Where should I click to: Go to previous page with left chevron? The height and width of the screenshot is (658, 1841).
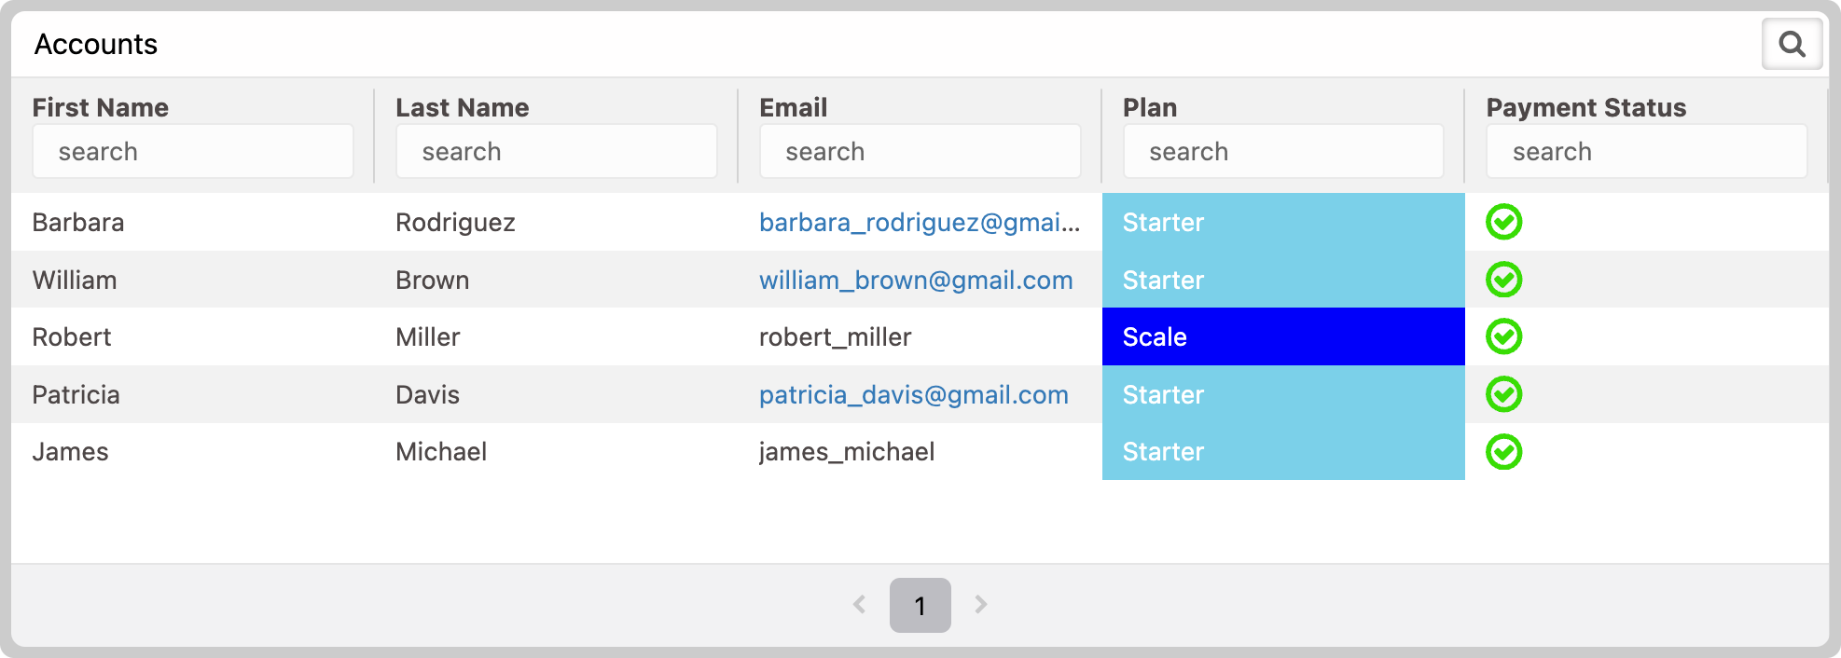tap(859, 604)
